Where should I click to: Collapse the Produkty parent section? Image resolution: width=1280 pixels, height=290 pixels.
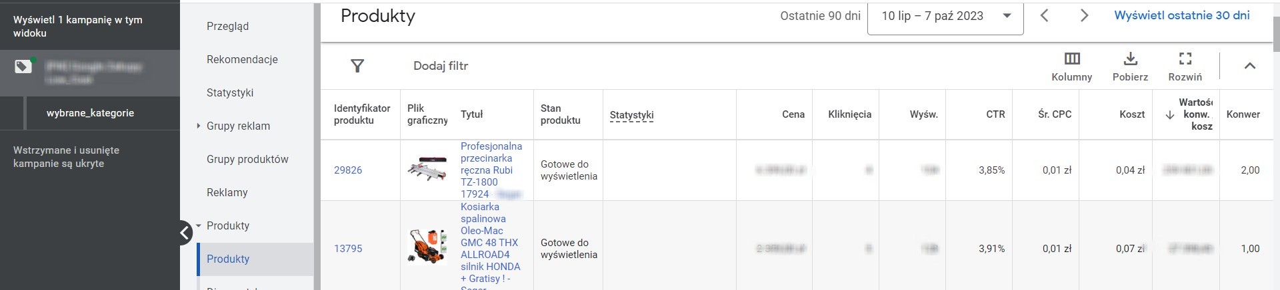point(199,225)
